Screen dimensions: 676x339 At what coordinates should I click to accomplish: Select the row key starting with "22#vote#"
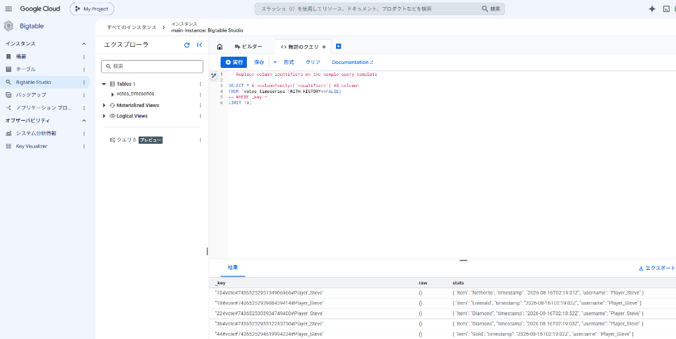(269, 313)
